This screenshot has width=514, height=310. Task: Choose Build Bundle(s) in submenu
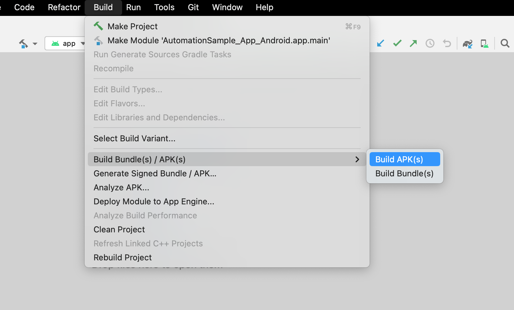point(405,173)
